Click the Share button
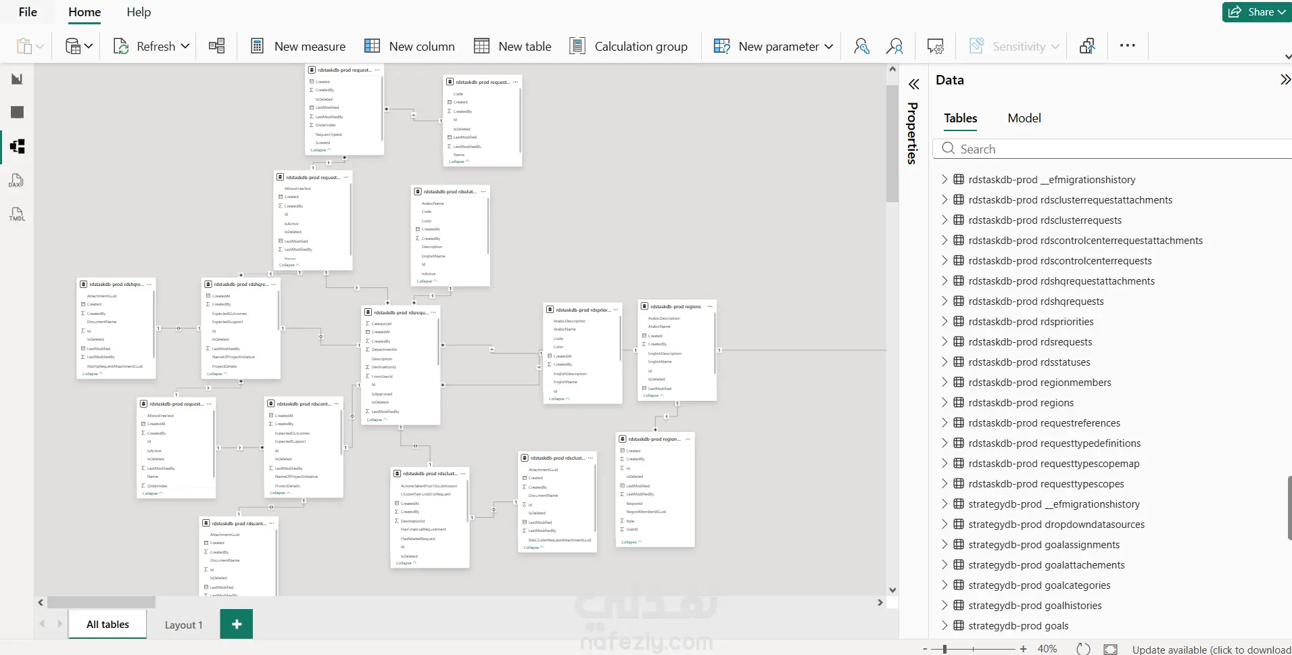 click(1257, 12)
